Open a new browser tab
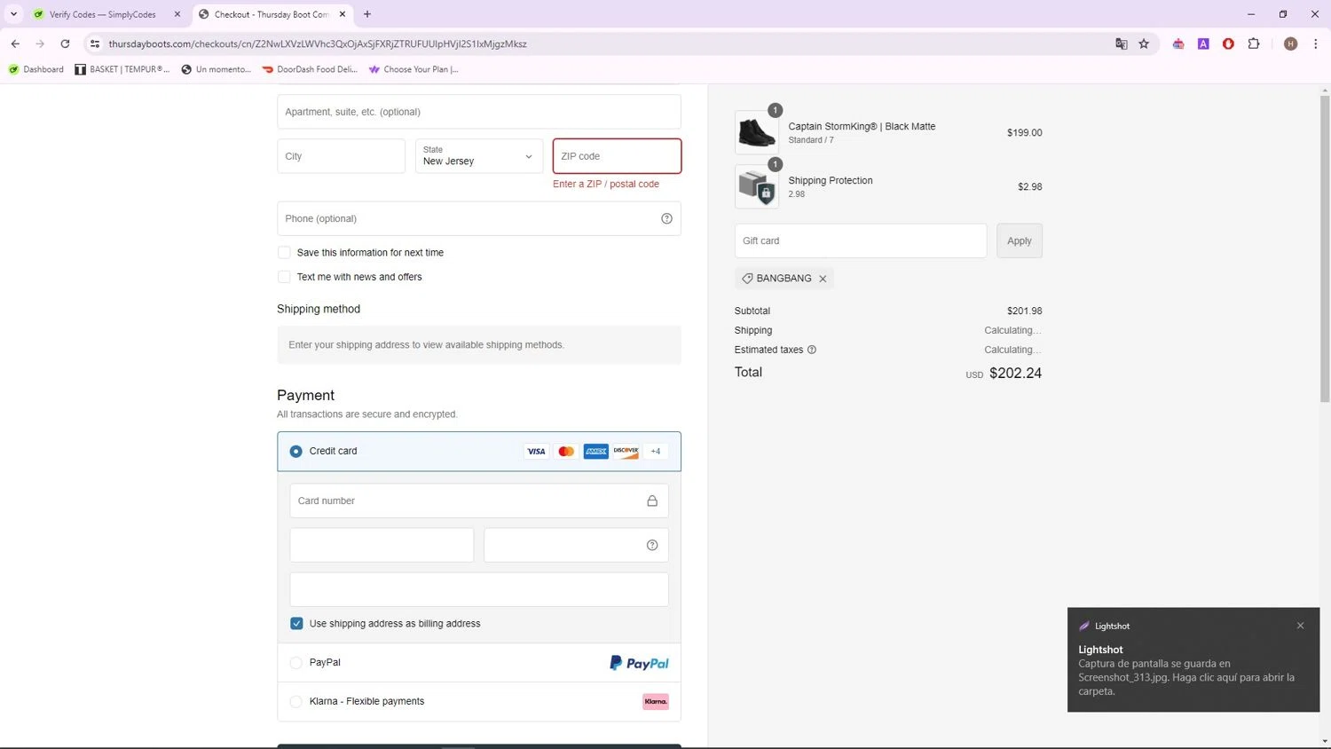This screenshot has height=749, width=1331. 367,14
